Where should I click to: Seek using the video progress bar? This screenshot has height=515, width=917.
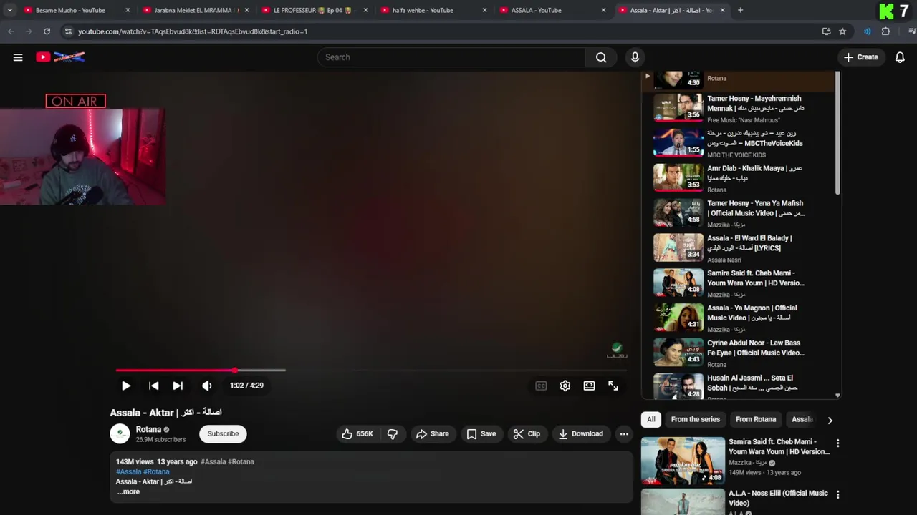point(371,371)
